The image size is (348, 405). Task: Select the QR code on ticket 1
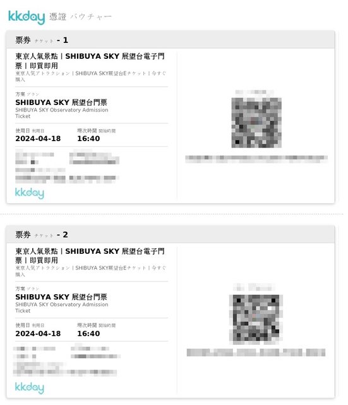256,123
